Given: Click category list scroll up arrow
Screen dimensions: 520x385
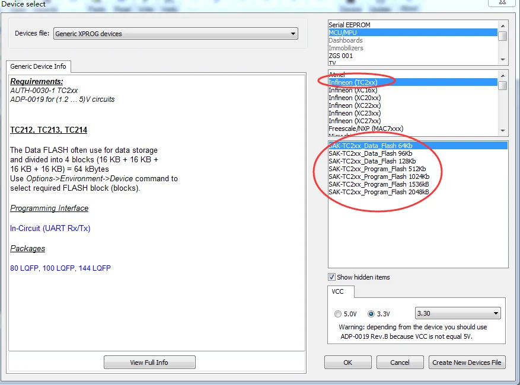Looking at the screenshot, I should 503,25.
